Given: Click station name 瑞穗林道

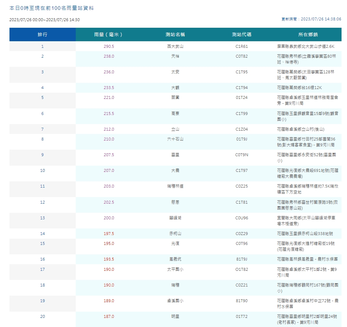Looking at the screenshot, I should (x=175, y=186).
